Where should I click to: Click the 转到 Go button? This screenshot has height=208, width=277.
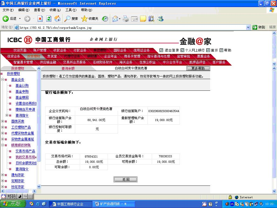click(259, 27)
